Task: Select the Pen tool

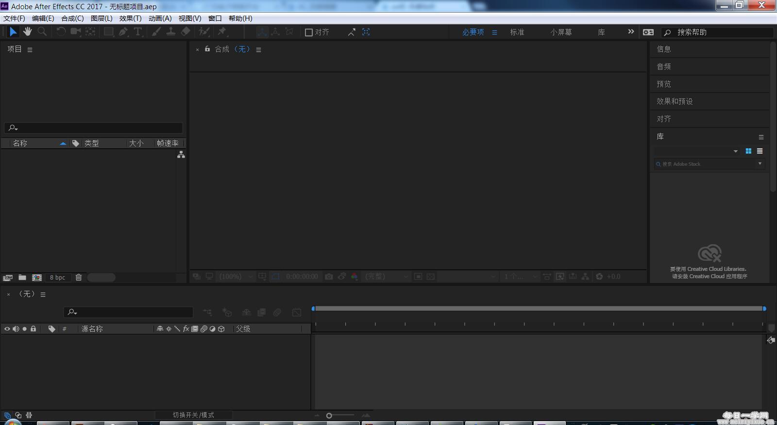Action: pyautogui.click(x=123, y=32)
